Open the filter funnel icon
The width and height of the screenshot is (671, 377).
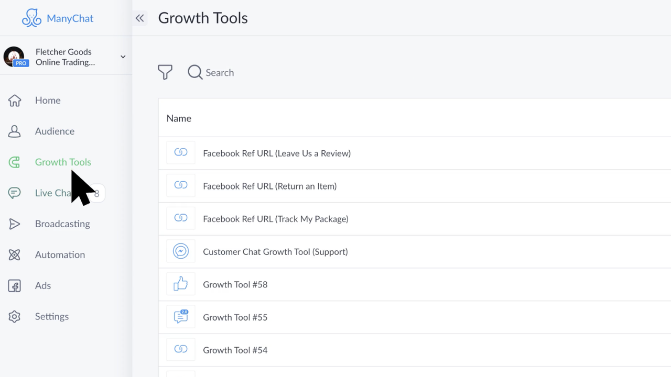point(165,72)
